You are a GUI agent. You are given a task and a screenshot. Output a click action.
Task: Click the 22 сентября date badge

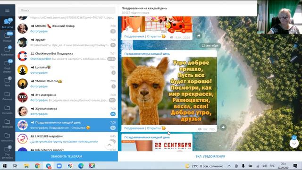210,46
